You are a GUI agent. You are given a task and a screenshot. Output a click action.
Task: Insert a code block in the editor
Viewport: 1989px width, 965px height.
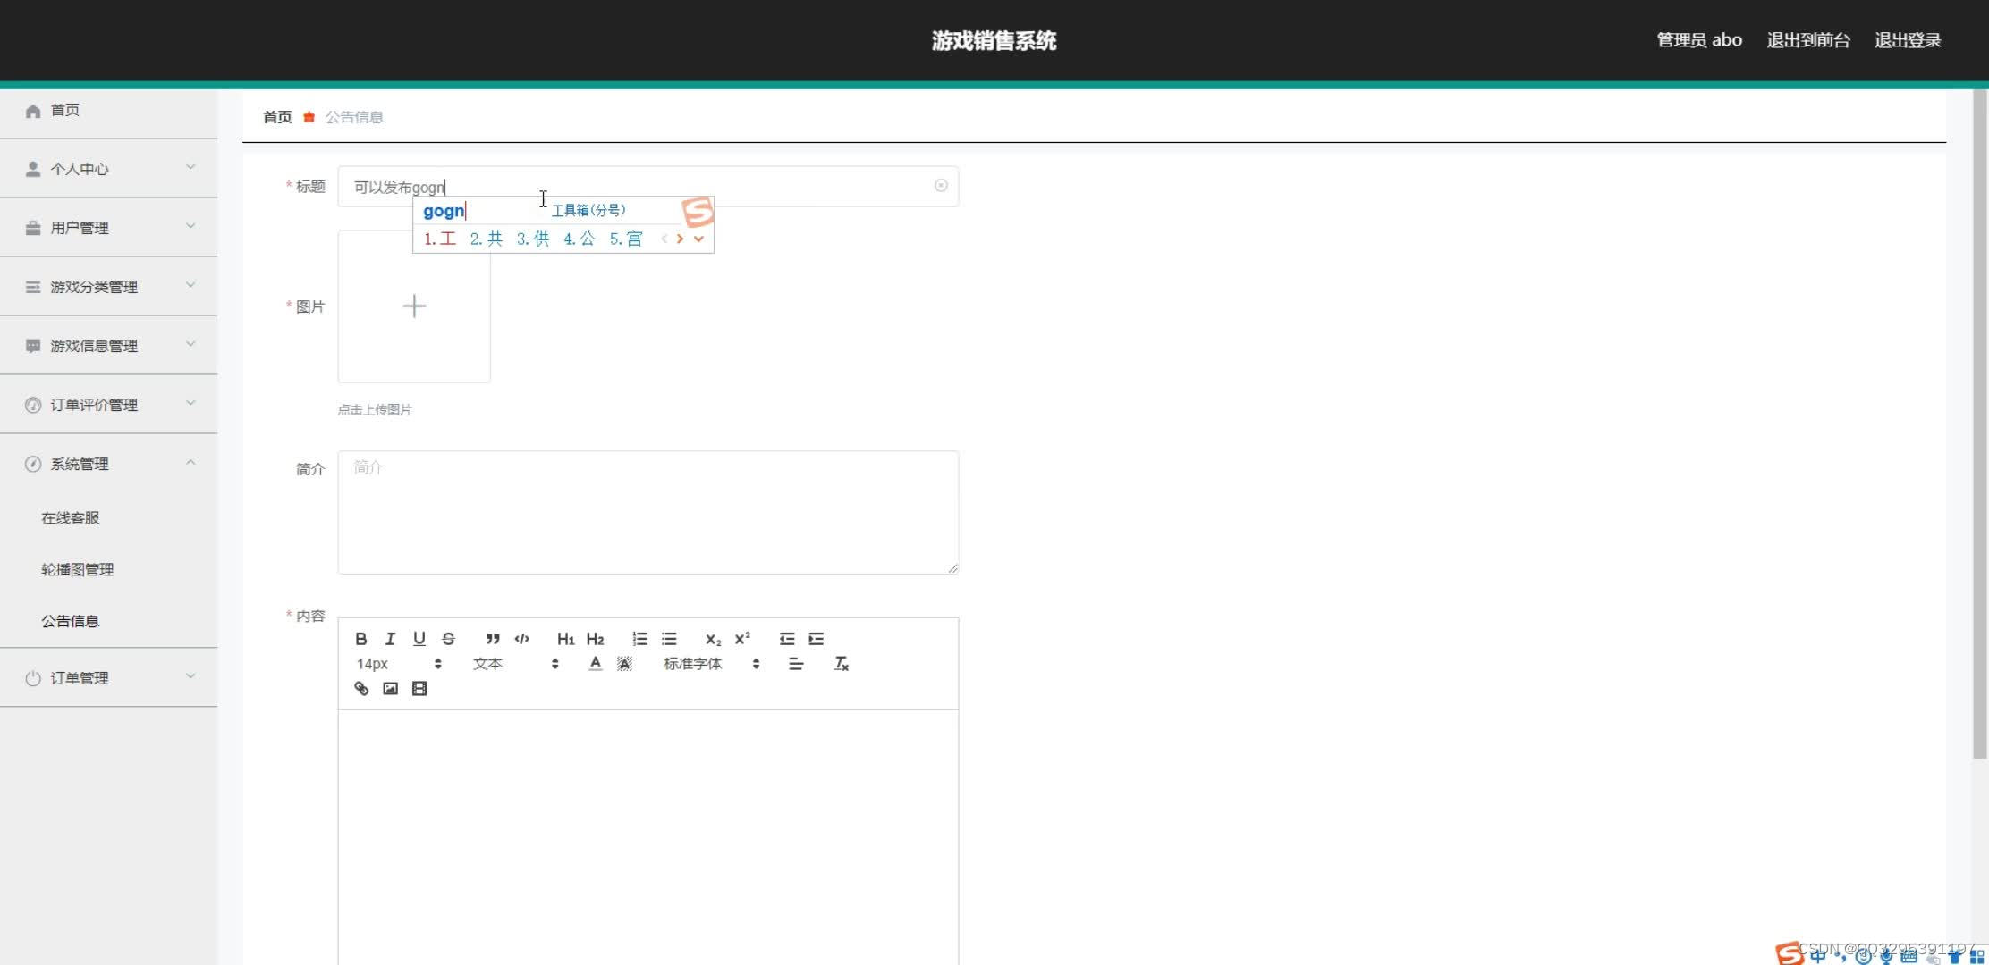(522, 639)
